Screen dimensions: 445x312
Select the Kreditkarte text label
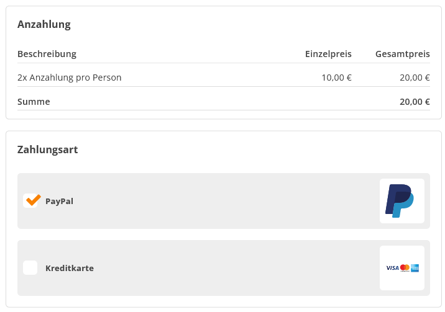pyautogui.click(x=70, y=268)
